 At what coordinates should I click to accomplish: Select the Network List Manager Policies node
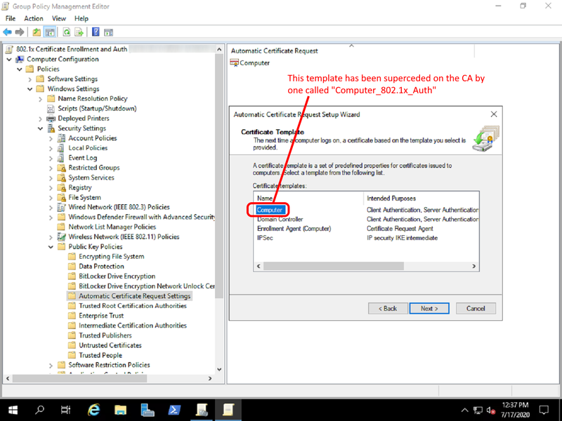tap(112, 227)
